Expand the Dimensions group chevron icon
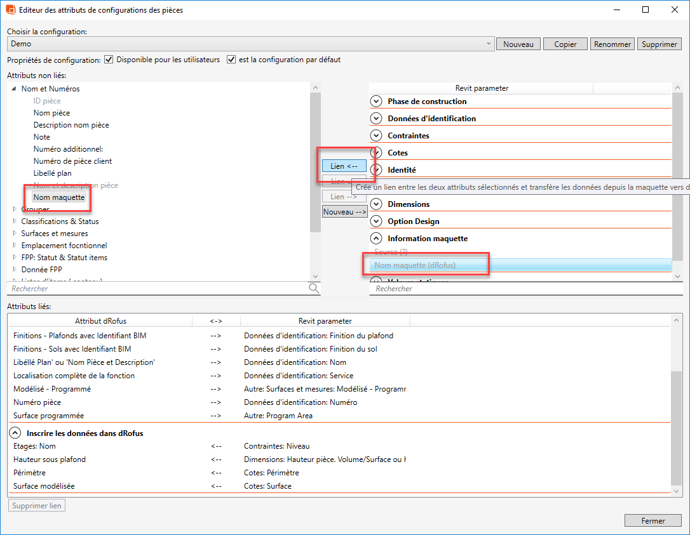 376,204
